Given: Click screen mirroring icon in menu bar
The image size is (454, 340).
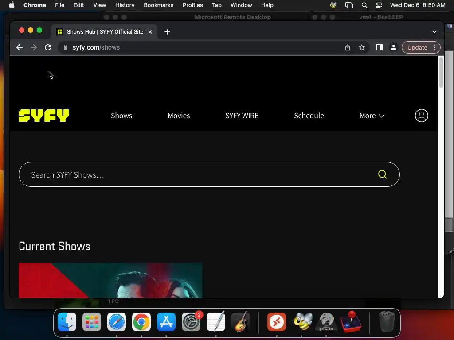Looking at the screenshot, I should point(349,5).
